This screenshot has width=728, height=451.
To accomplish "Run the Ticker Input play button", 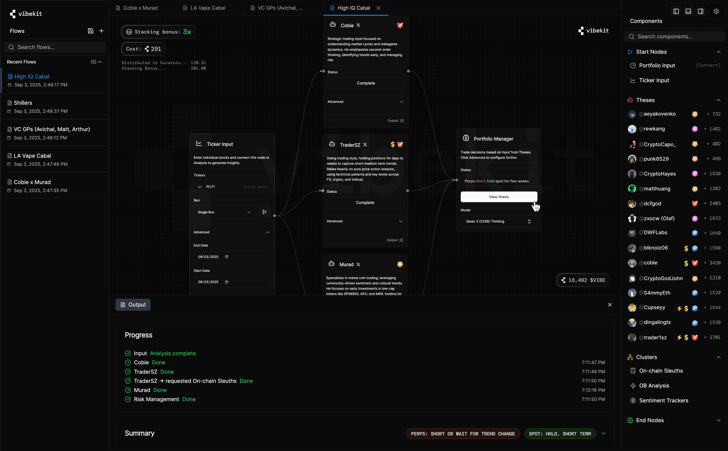I will 264,212.
